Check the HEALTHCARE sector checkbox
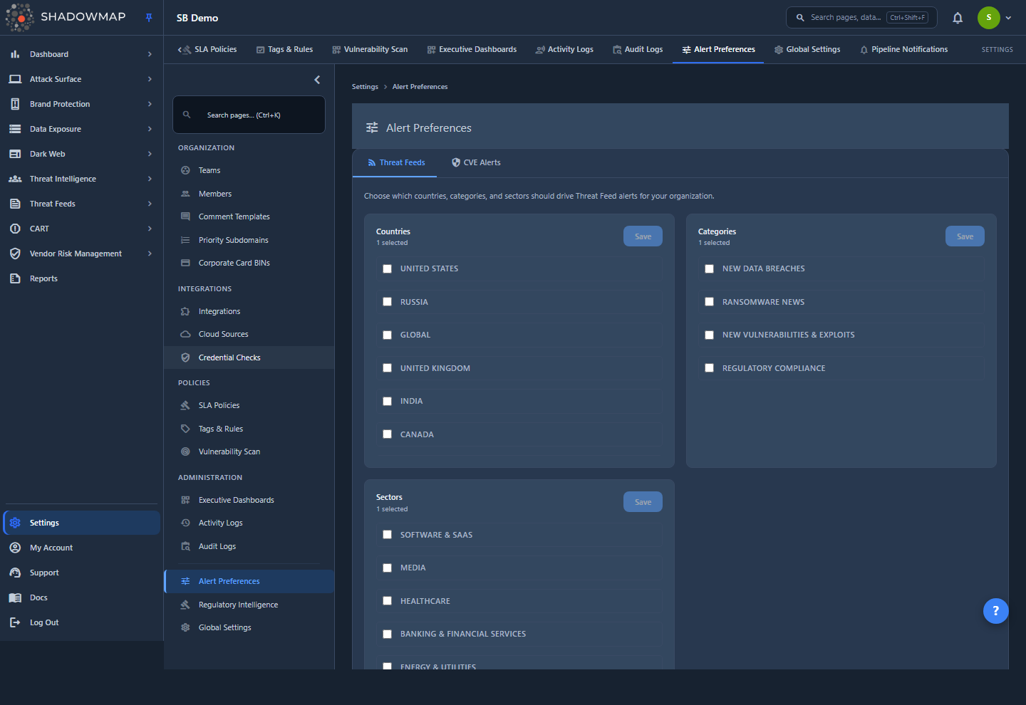Image resolution: width=1026 pixels, height=705 pixels. pyautogui.click(x=388, y=601)
